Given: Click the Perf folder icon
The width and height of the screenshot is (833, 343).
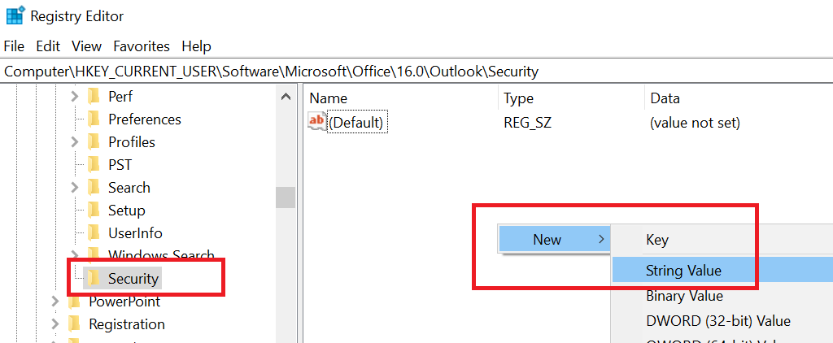Looking at the screenshot, I should click(x=94, y=96).
